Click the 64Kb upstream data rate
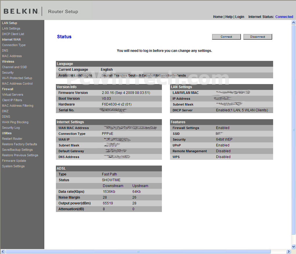The image size is (296, 254). [136, 192]
